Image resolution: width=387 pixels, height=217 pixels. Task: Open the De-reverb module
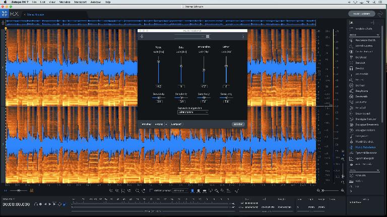coord(359,96)
